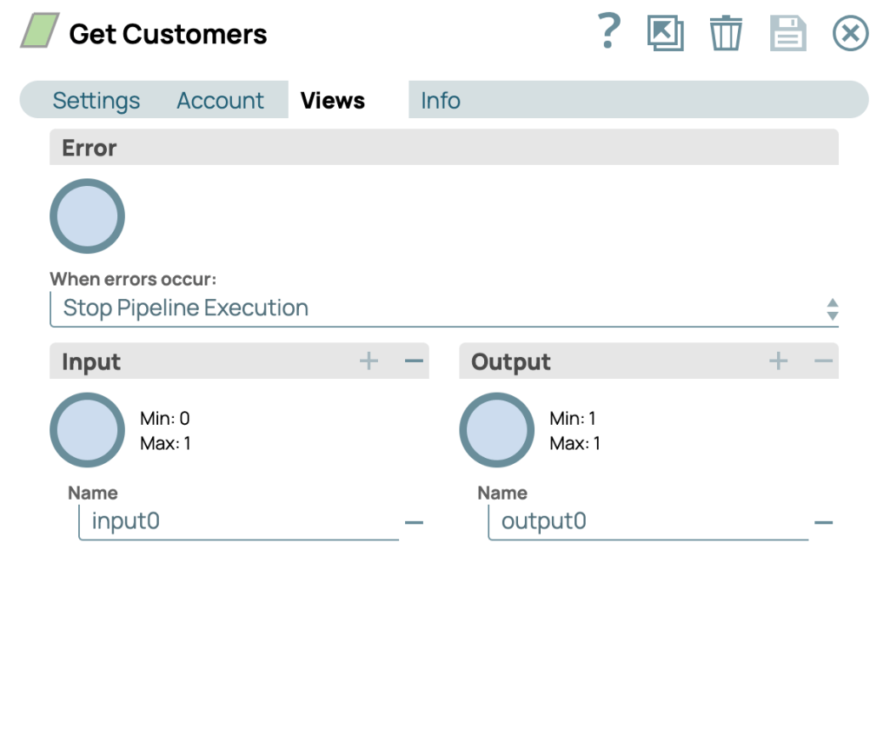Add an output view with plus
Screen dimensions: 890x735
[778, 361]
